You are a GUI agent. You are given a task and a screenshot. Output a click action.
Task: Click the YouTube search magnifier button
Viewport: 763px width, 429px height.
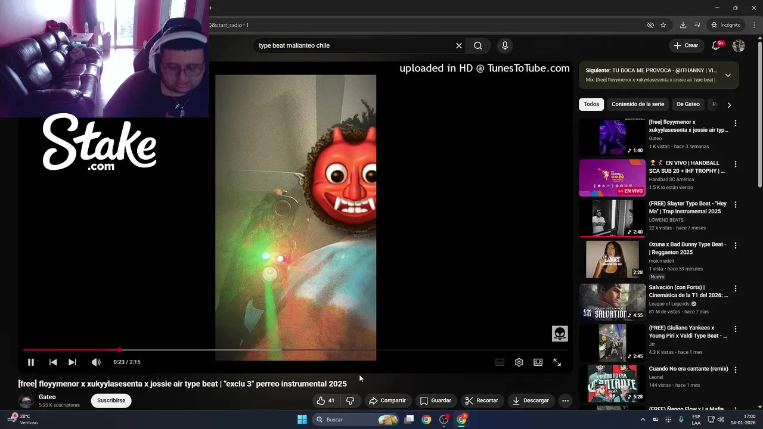pos(478,46)
